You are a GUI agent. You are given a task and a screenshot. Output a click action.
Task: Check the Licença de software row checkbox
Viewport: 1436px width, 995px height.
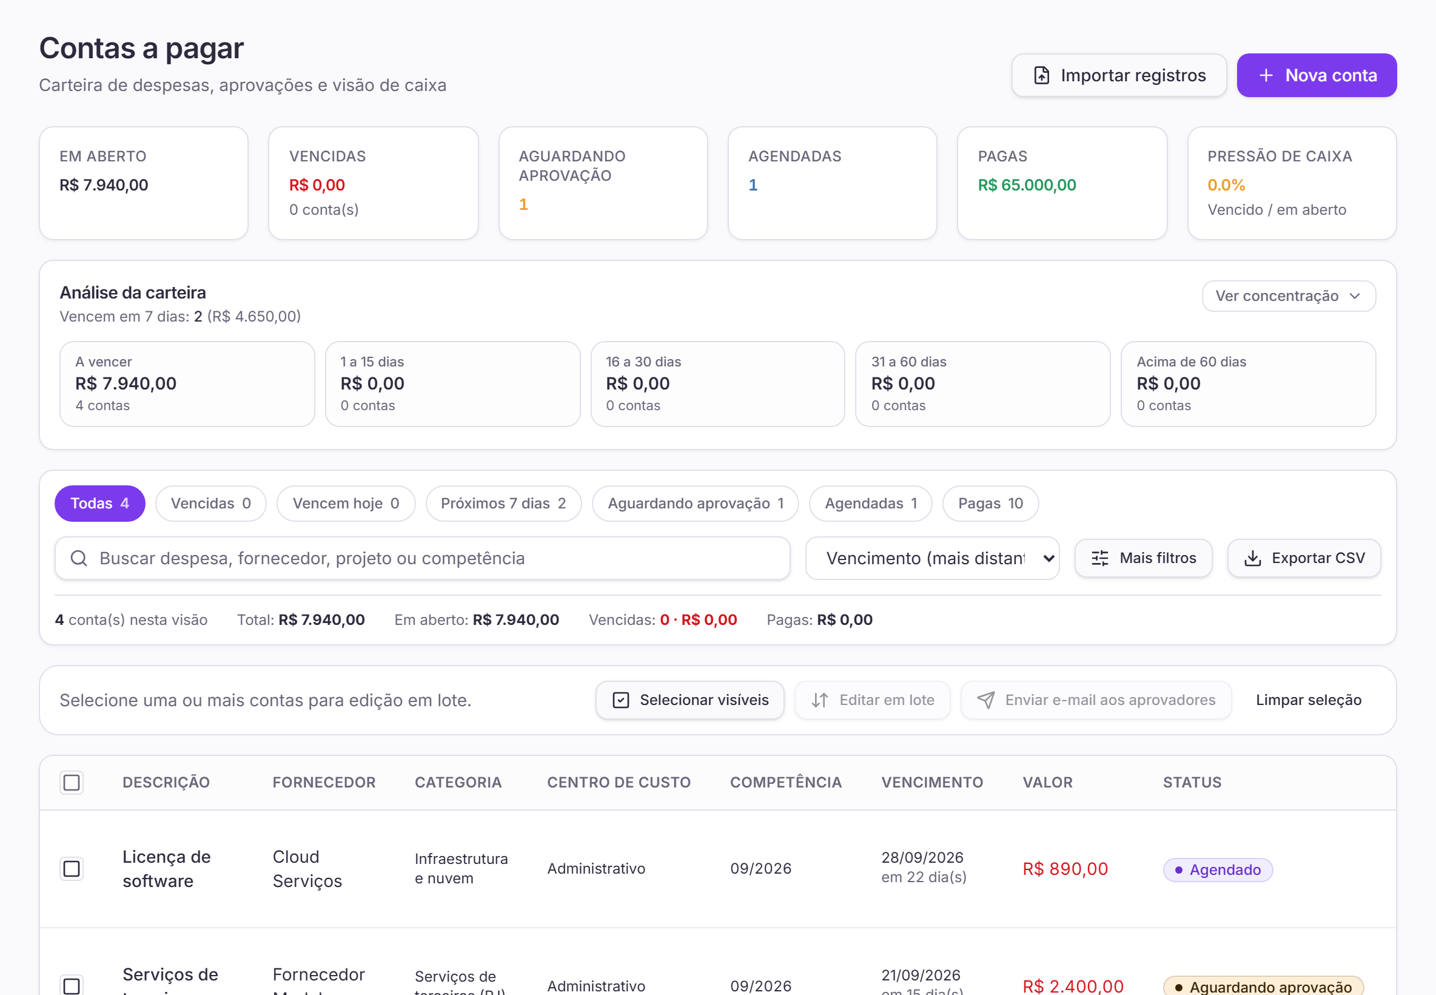pos(72,868)
